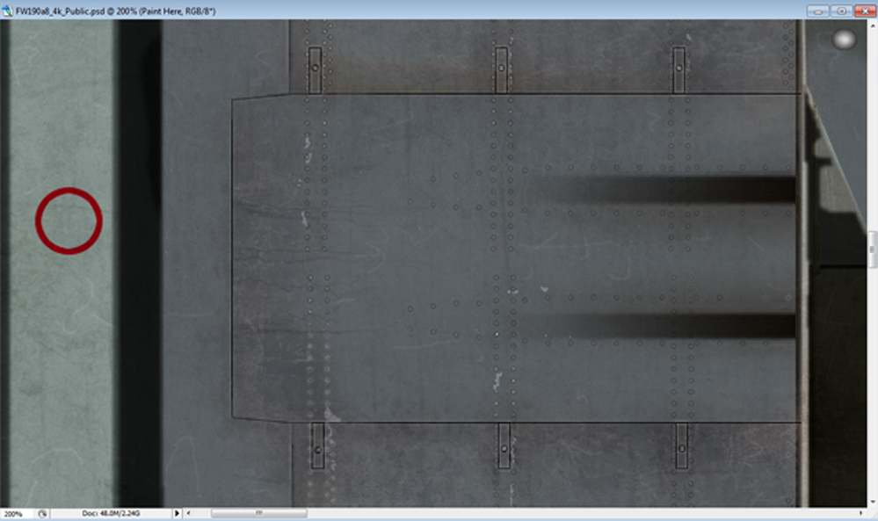Click the horizontal scrollbar right arrow
The height and width of the screenshot is (521, 878).
860,513
